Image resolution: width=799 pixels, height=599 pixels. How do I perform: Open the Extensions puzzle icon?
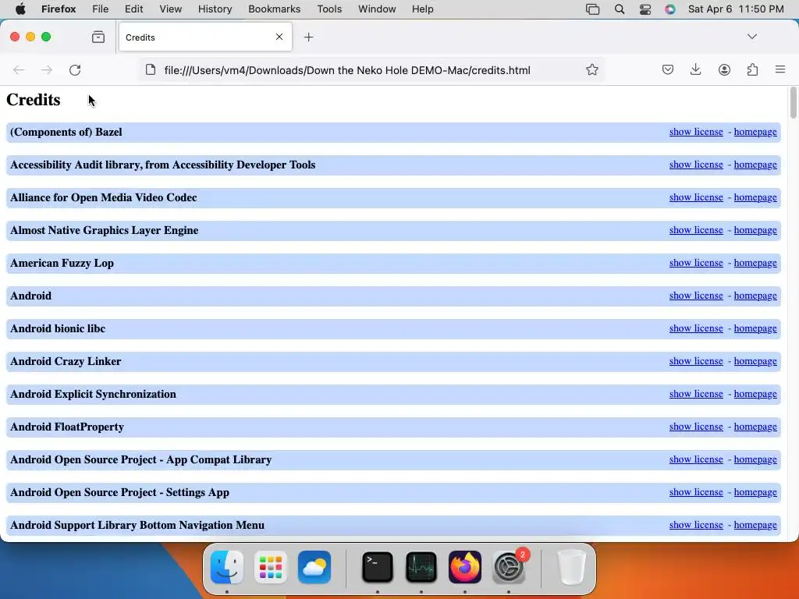(x=752, y=69)
